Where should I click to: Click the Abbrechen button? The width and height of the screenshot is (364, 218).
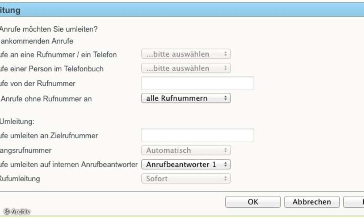click(x=312, y=202)
